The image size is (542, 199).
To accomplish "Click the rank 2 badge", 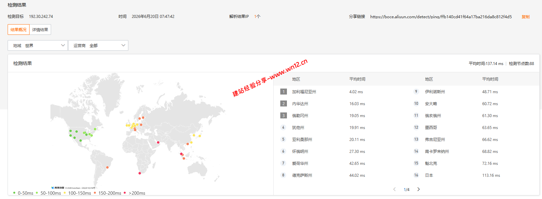I will 284,104.
